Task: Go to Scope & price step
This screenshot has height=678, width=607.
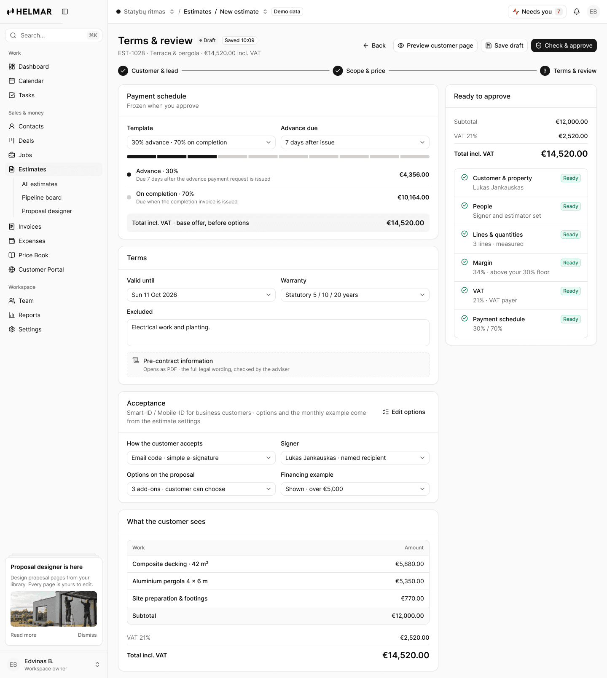Action: point(359,71)
